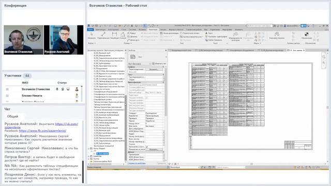Open Find/Replace (Найти/Заменить) tool
Image resolution: width=331 pixels, height=186 pixels.
214,40
